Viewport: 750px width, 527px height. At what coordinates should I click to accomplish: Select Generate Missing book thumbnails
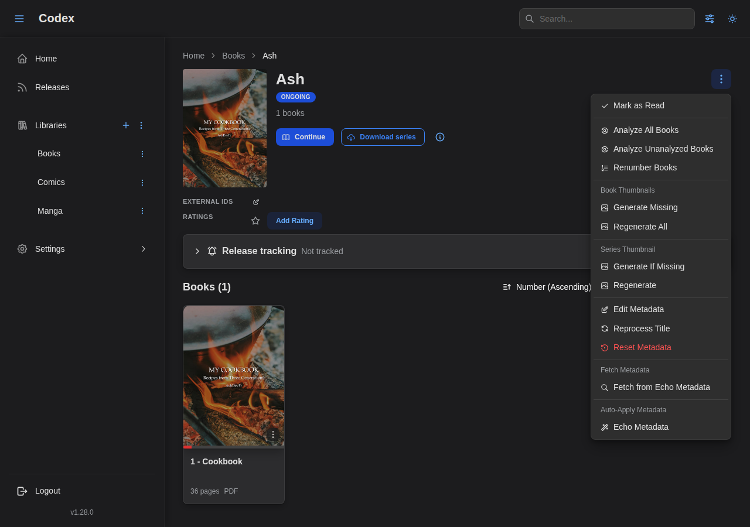pyautogui.click(x=661, y=207)
